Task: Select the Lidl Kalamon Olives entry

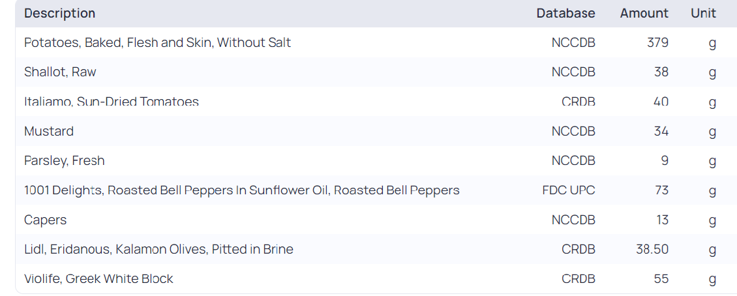Action: tap(158, 249)
